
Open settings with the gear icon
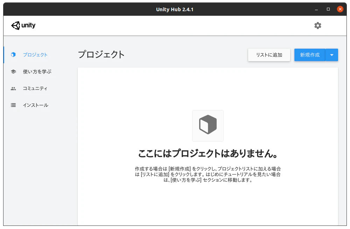pos(318,26)
